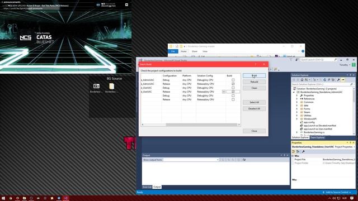Close Batch Build using the Close button
Screen dimensions: 358x201
click(x=254, y=131)
